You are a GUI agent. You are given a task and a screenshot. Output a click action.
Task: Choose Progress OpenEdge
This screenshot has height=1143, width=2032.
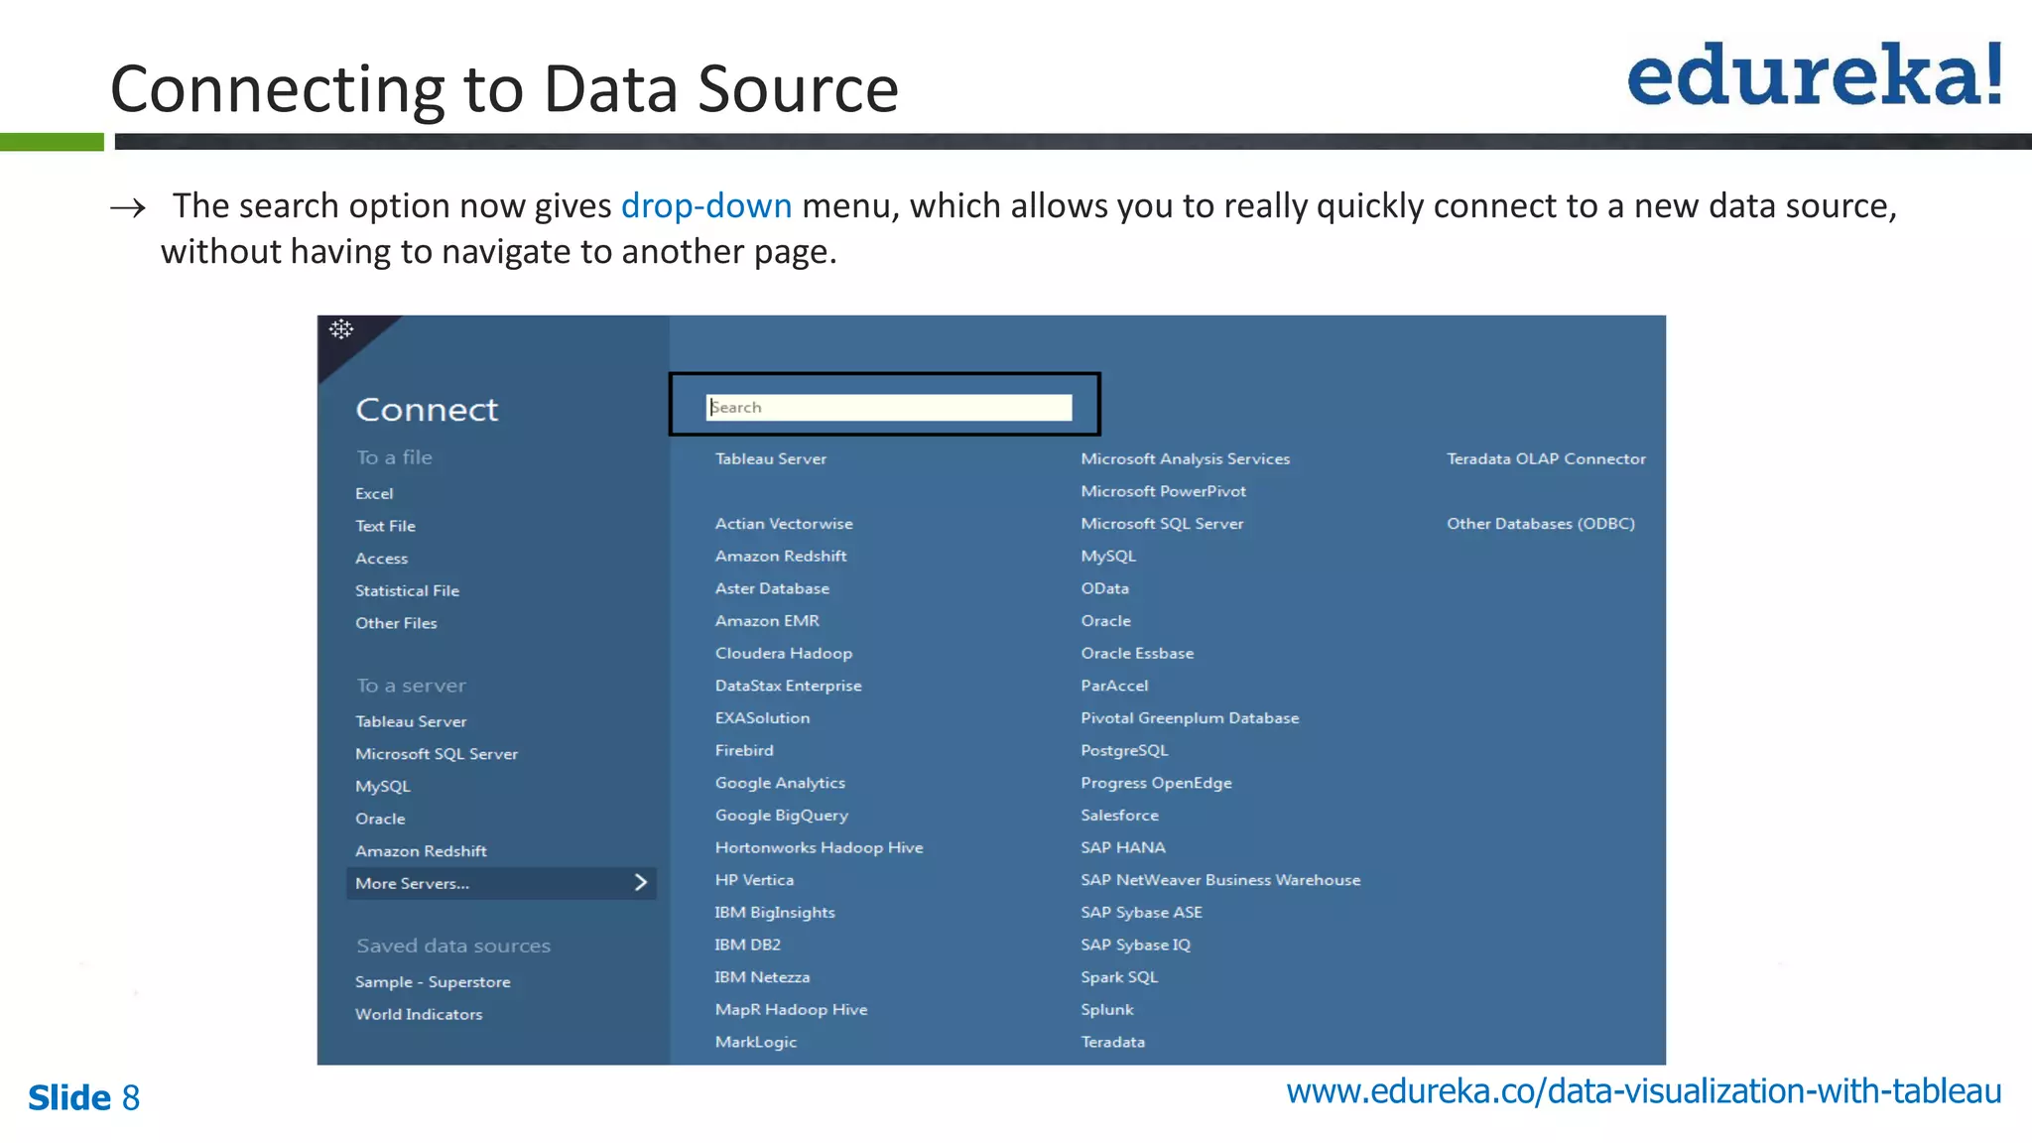coord(1156,783)
